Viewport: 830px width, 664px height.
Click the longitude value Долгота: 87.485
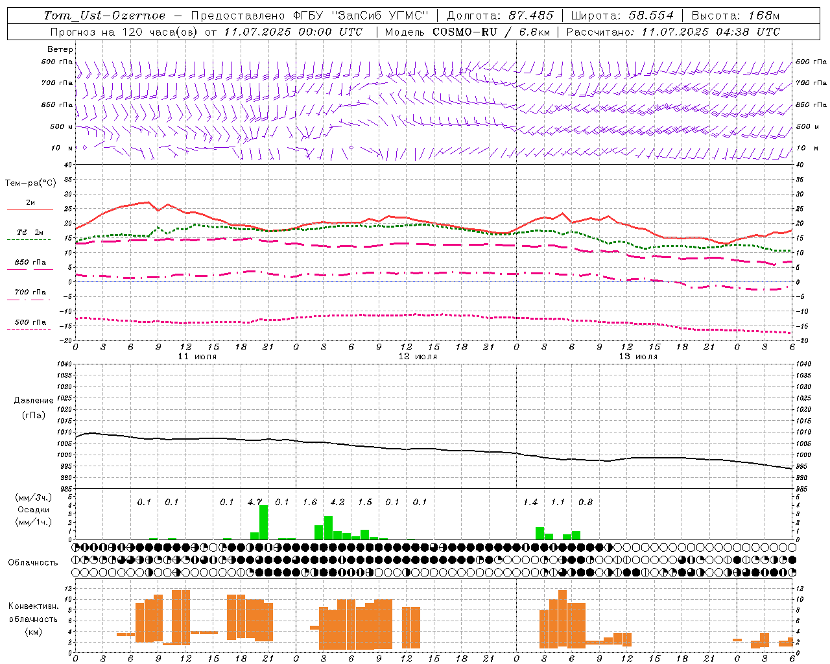coord(500,16)
